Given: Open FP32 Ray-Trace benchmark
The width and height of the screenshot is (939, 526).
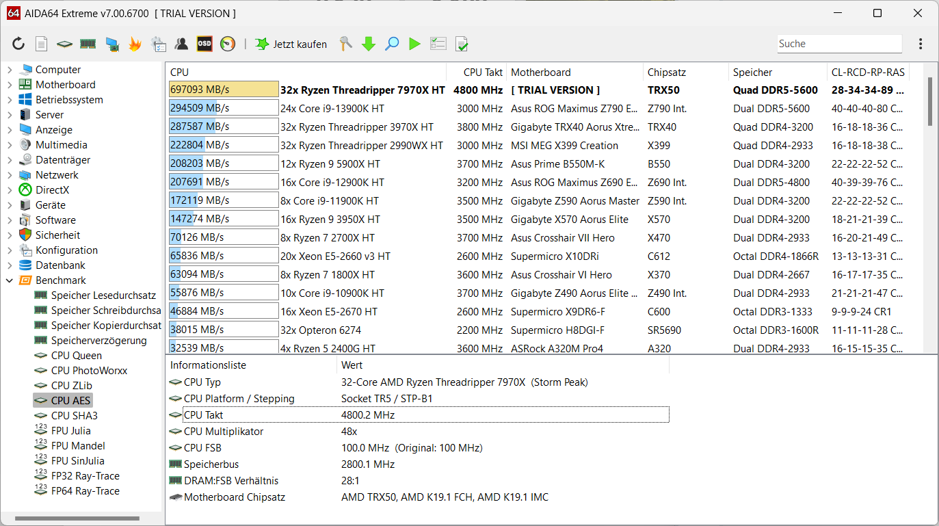Looking at the screenshot, I should (x=85, y=476).
